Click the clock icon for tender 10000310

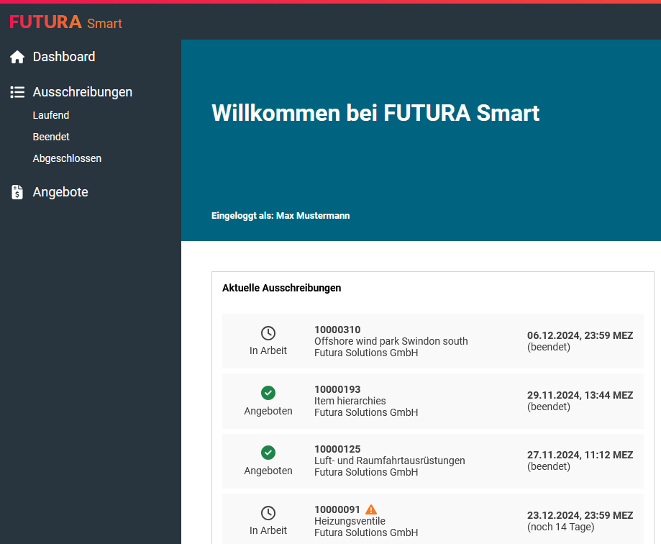(268, 333)
